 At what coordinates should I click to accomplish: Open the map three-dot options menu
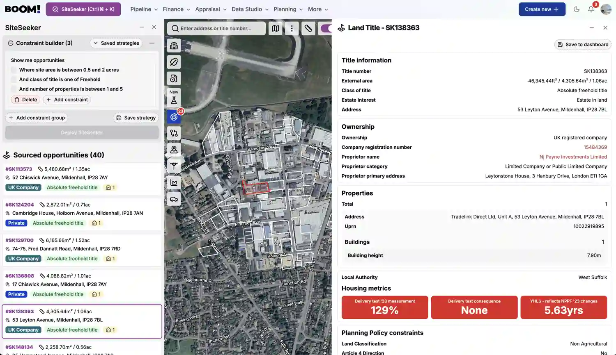292,28
